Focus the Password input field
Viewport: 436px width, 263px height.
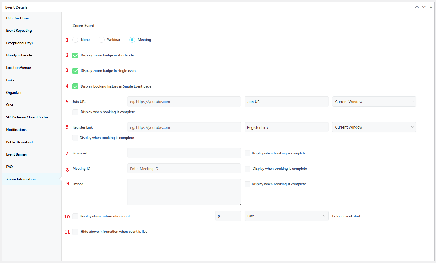point(184,153)
